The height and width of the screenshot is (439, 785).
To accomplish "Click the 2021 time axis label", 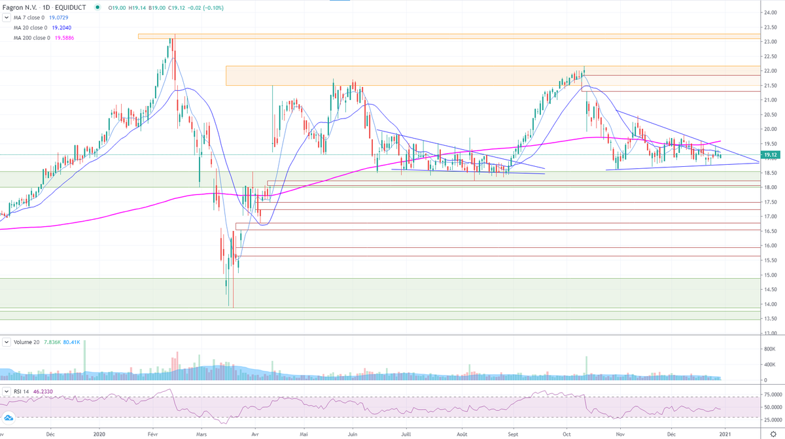I will point(724,434).
